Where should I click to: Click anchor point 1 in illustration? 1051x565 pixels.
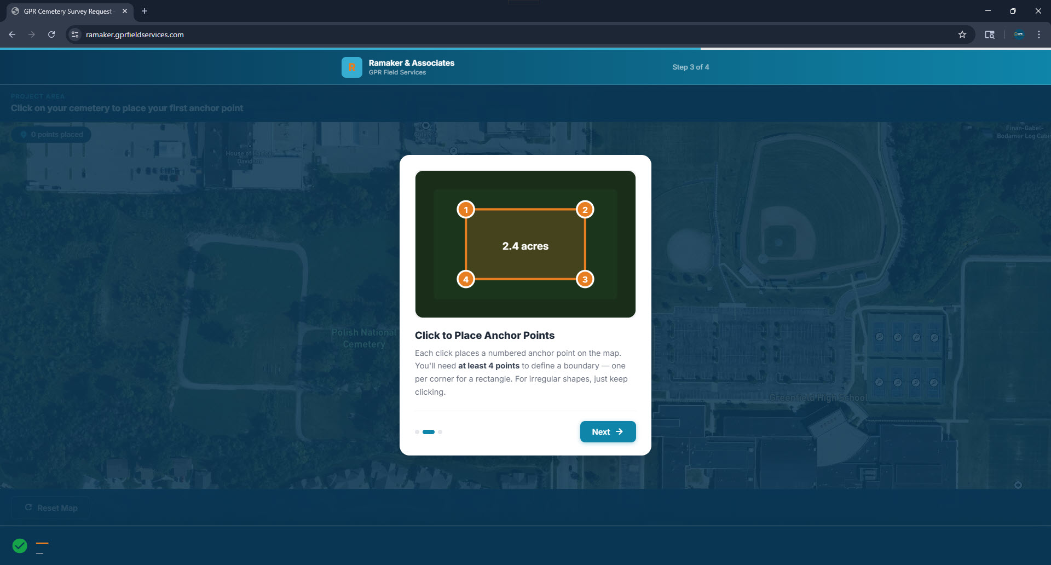pyautogui.click(x=466, y=210)
